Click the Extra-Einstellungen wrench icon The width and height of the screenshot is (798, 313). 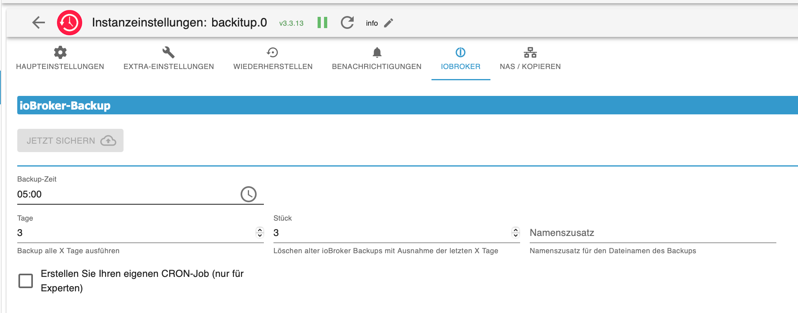(168, 52)
